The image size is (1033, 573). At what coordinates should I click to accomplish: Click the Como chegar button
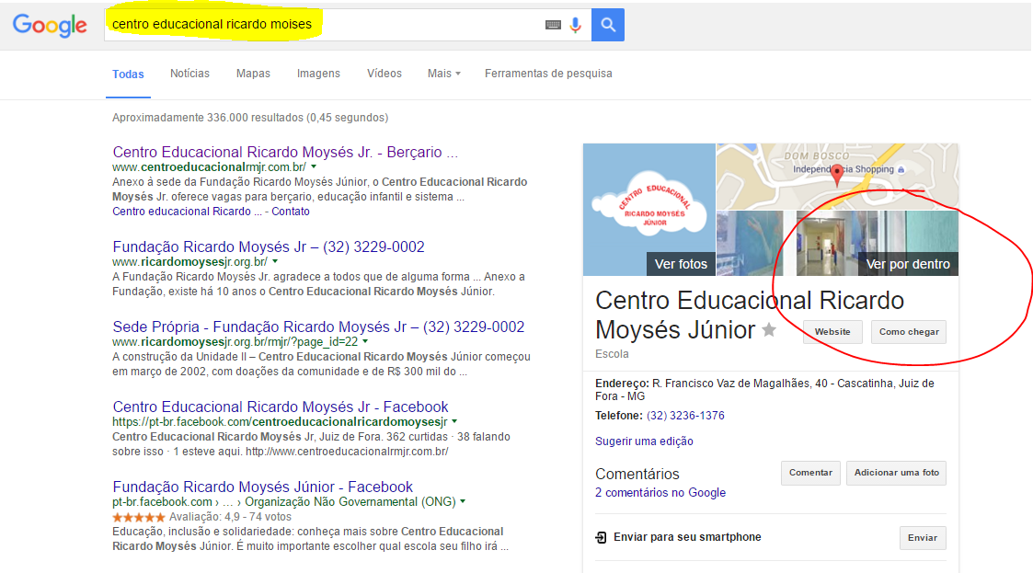909,332
